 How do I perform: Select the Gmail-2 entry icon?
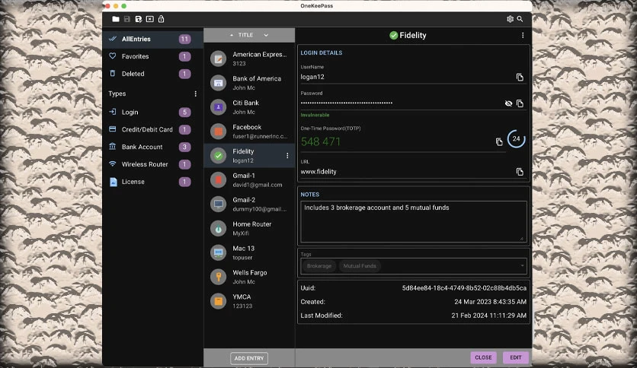tap(218, 205)
